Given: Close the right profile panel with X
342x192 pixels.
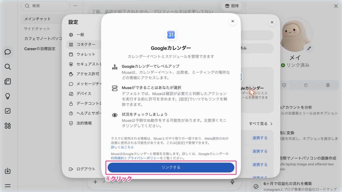Looking at the screenshot, I should click(x=336, y=6).
